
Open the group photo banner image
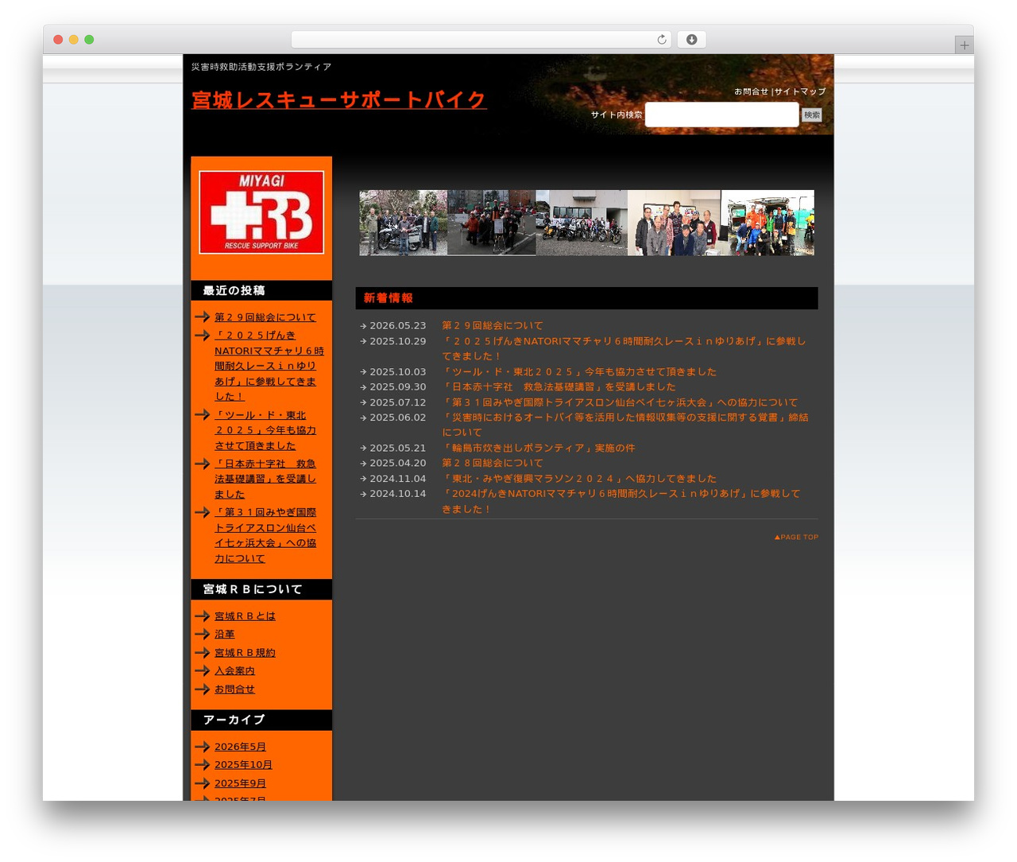click(586, 223)
